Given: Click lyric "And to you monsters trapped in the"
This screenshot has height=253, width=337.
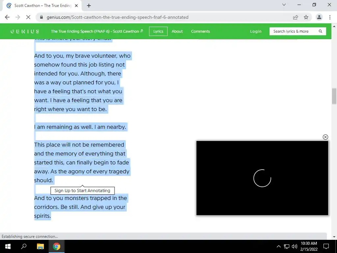Looking at the screenshot, I should pyautogui.click(x=81, y=198).
